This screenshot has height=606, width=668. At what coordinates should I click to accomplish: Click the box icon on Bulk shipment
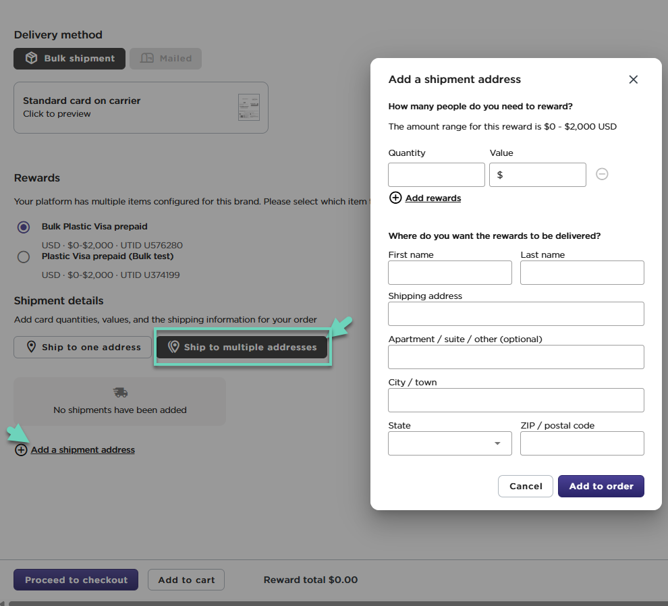31,59
